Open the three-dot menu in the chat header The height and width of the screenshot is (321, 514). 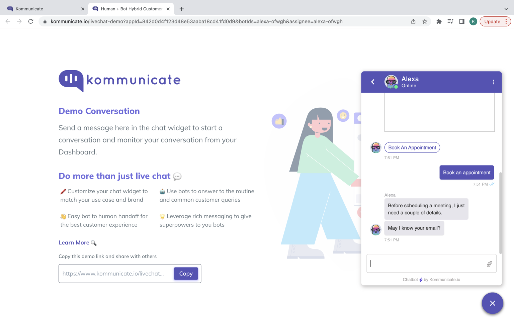tap(494, 82)
